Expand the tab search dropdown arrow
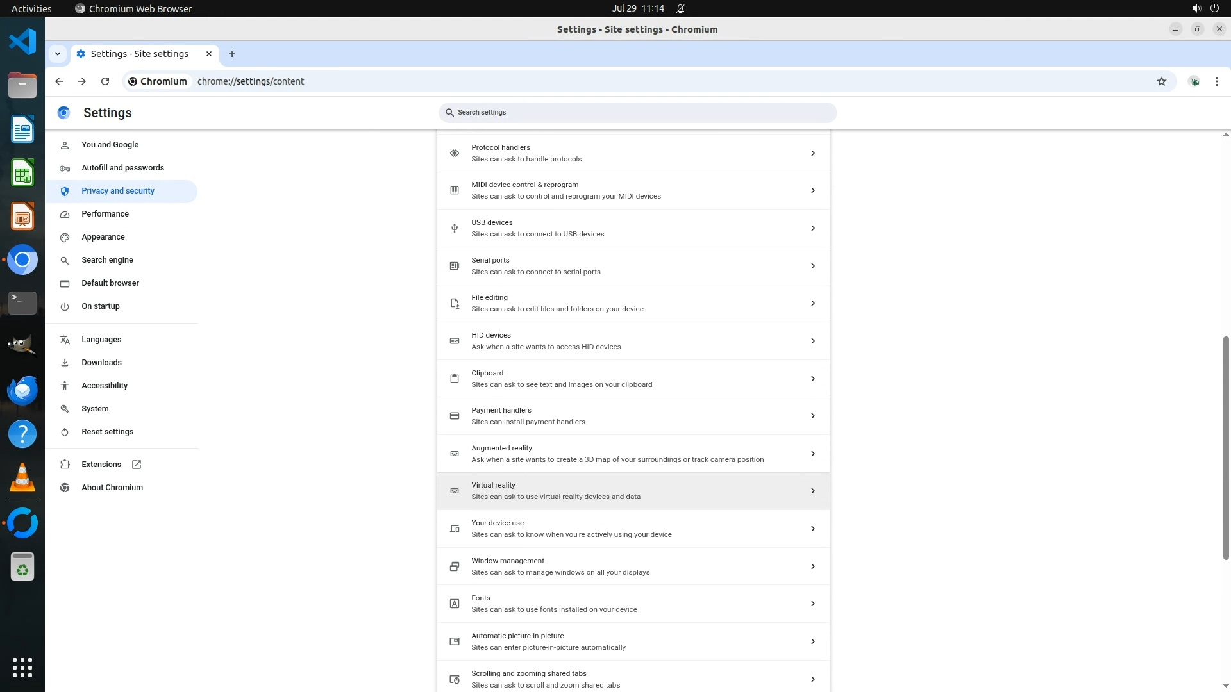 [x=58, y=54]
